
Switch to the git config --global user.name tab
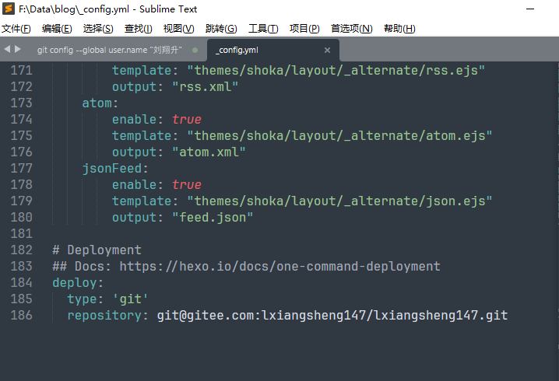pos(109,50)
